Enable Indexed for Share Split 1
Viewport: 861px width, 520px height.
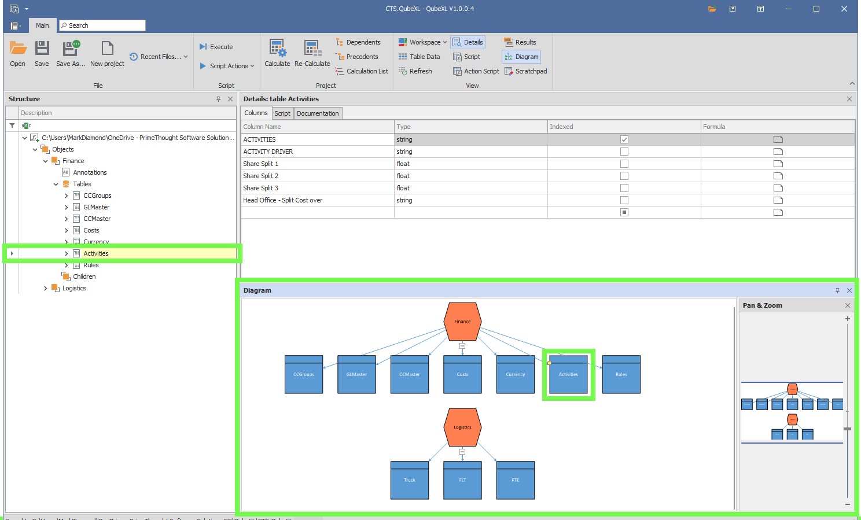624,164
